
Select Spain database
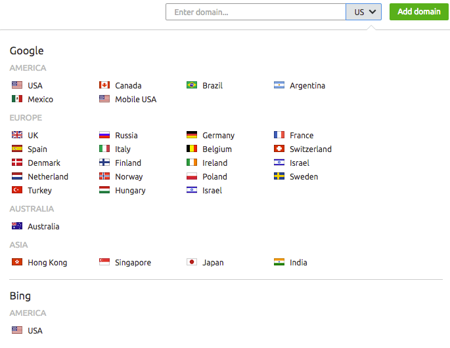point(37,149)
